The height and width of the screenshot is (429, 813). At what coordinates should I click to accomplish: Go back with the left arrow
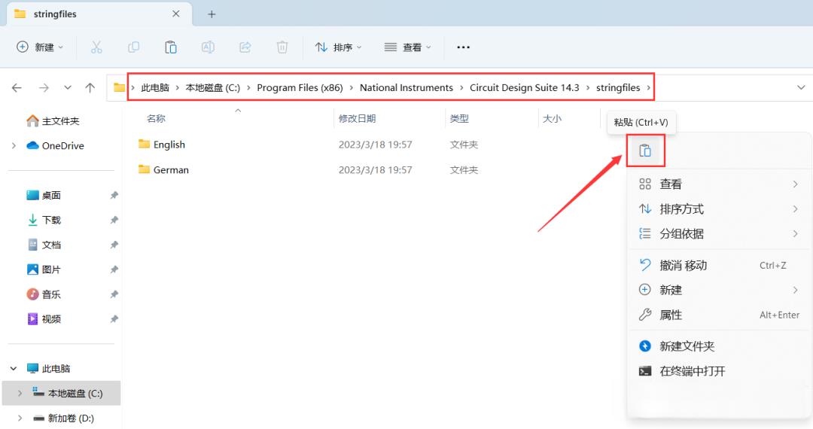[x=17, y=88]
